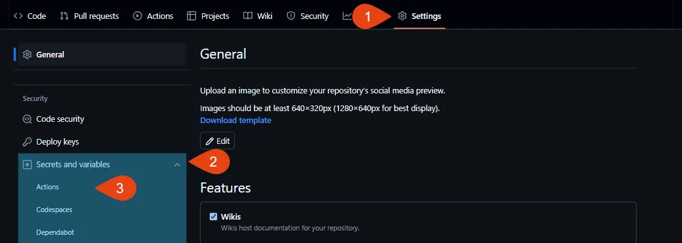The height and width of the screenshot is (243, 682).
Task: Toggle the Wikis checkbox
Action: (x=213, y=216)
